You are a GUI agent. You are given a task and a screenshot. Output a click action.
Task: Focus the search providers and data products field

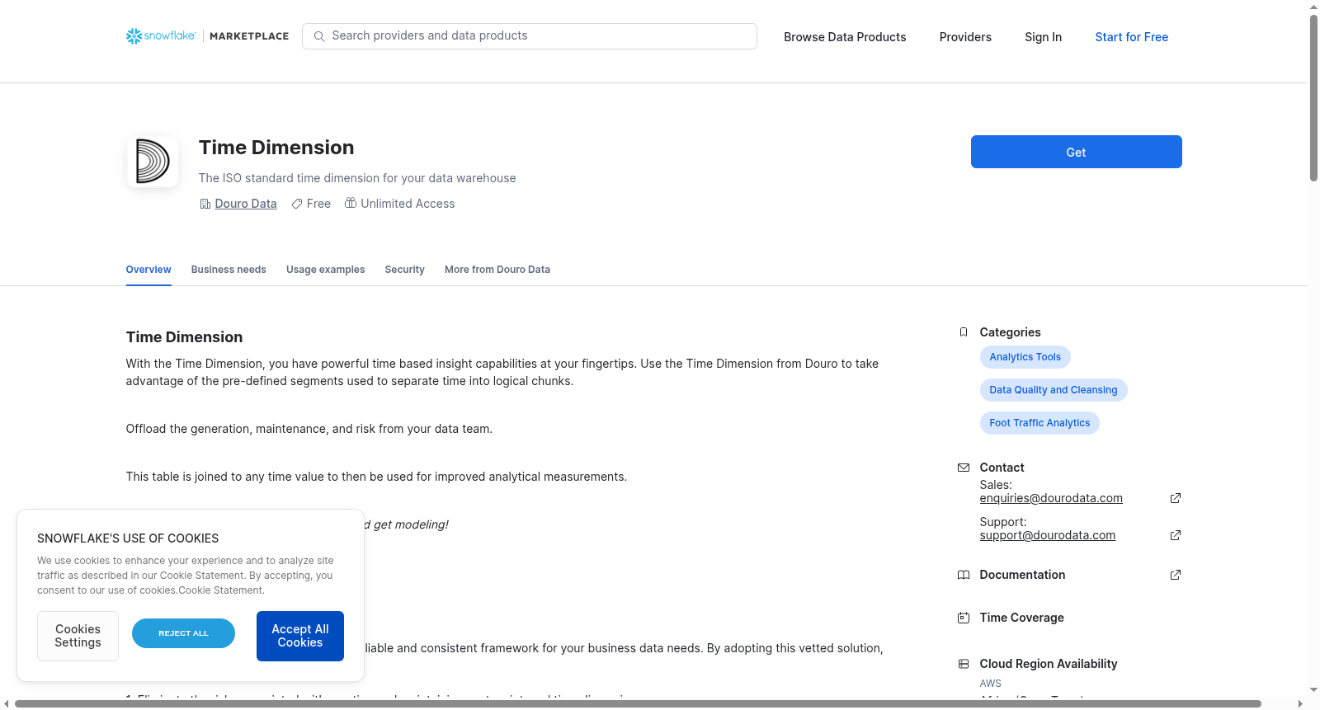pos(530,36)
